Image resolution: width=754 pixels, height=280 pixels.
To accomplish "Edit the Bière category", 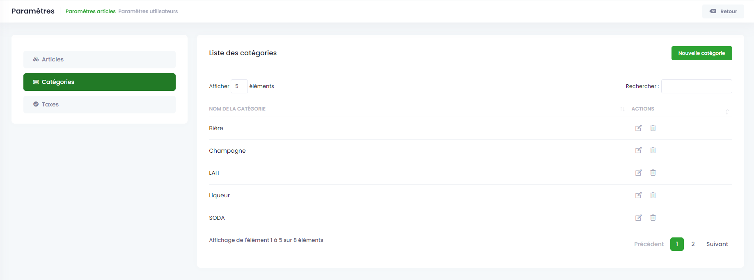I will tap(638, 128).
